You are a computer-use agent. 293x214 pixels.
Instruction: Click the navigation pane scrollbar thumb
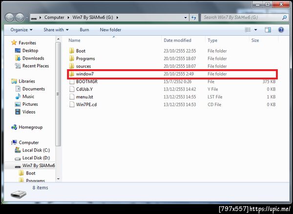click(58, 94)
